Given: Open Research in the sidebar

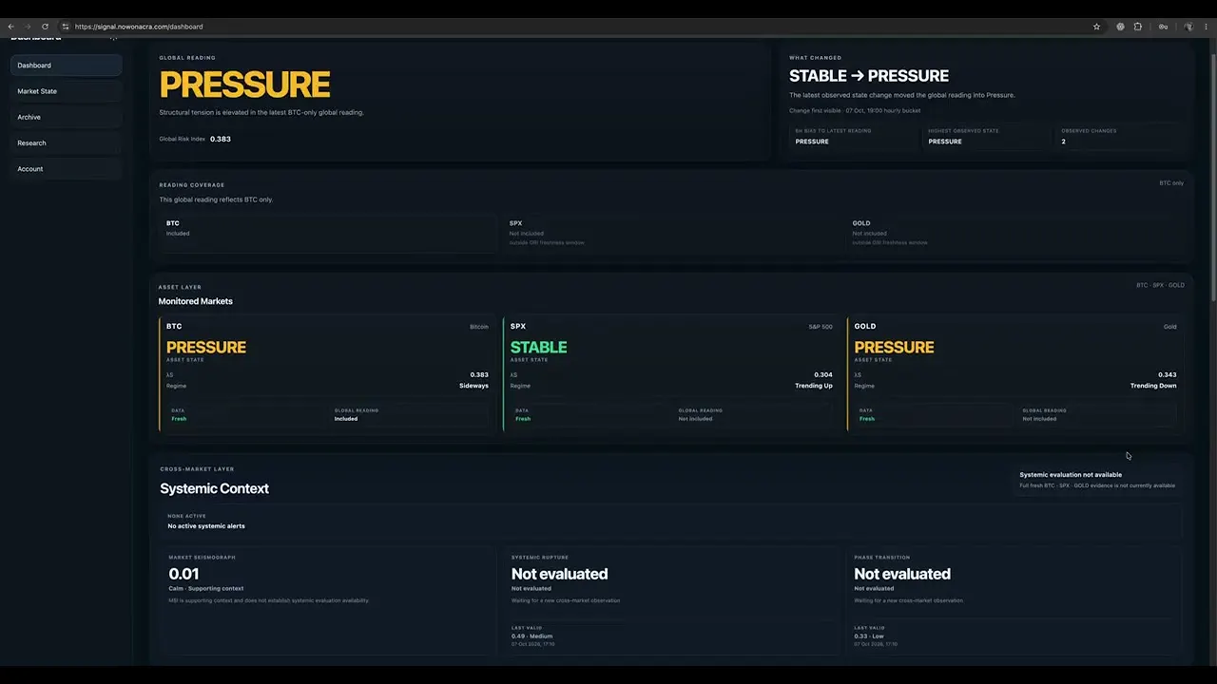Looking at the screenshot, I should tap(66, 142).
